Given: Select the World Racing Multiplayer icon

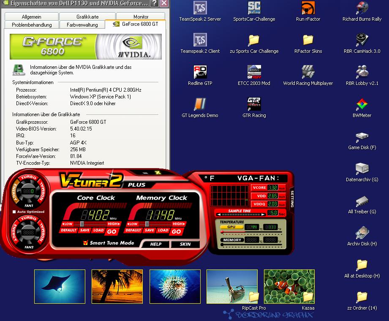Looking at the screenshot, I should click(308, 72).
